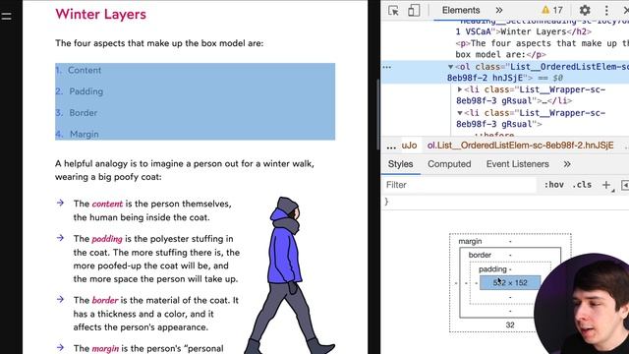Activate the inspect element picker icon
629x354 pixels.
pyautogui.click(x=393, y=10)
